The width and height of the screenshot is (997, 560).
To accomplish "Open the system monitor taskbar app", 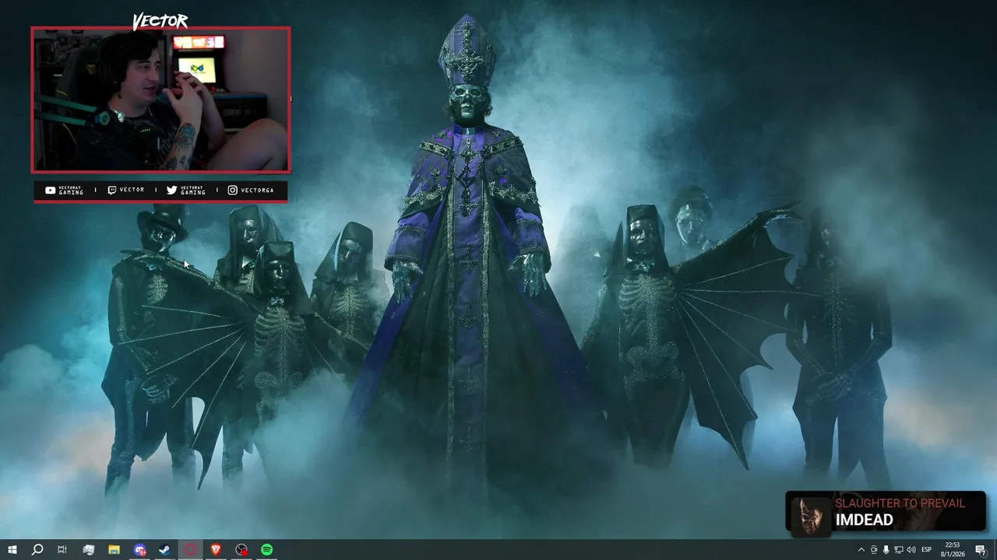I will tap(88, 550).
